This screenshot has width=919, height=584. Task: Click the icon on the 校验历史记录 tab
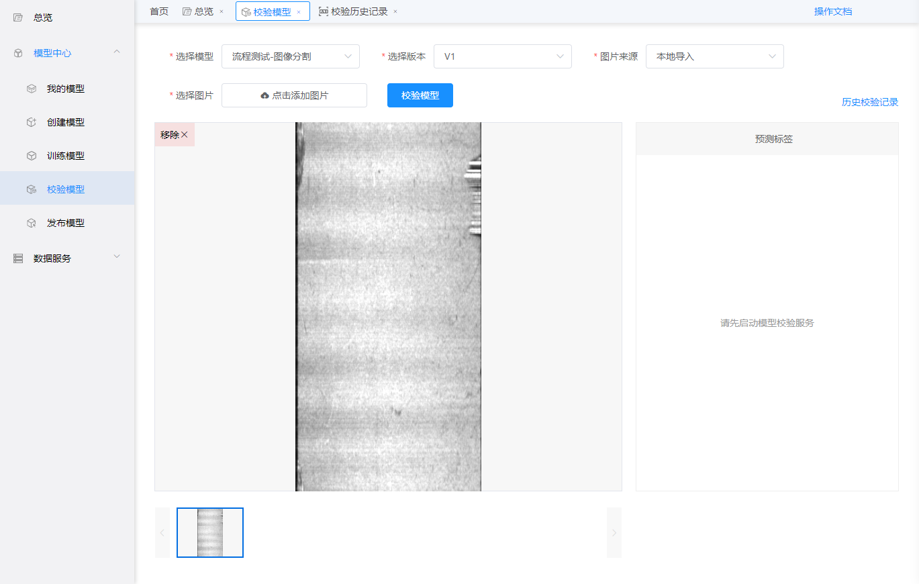[324, 11]
